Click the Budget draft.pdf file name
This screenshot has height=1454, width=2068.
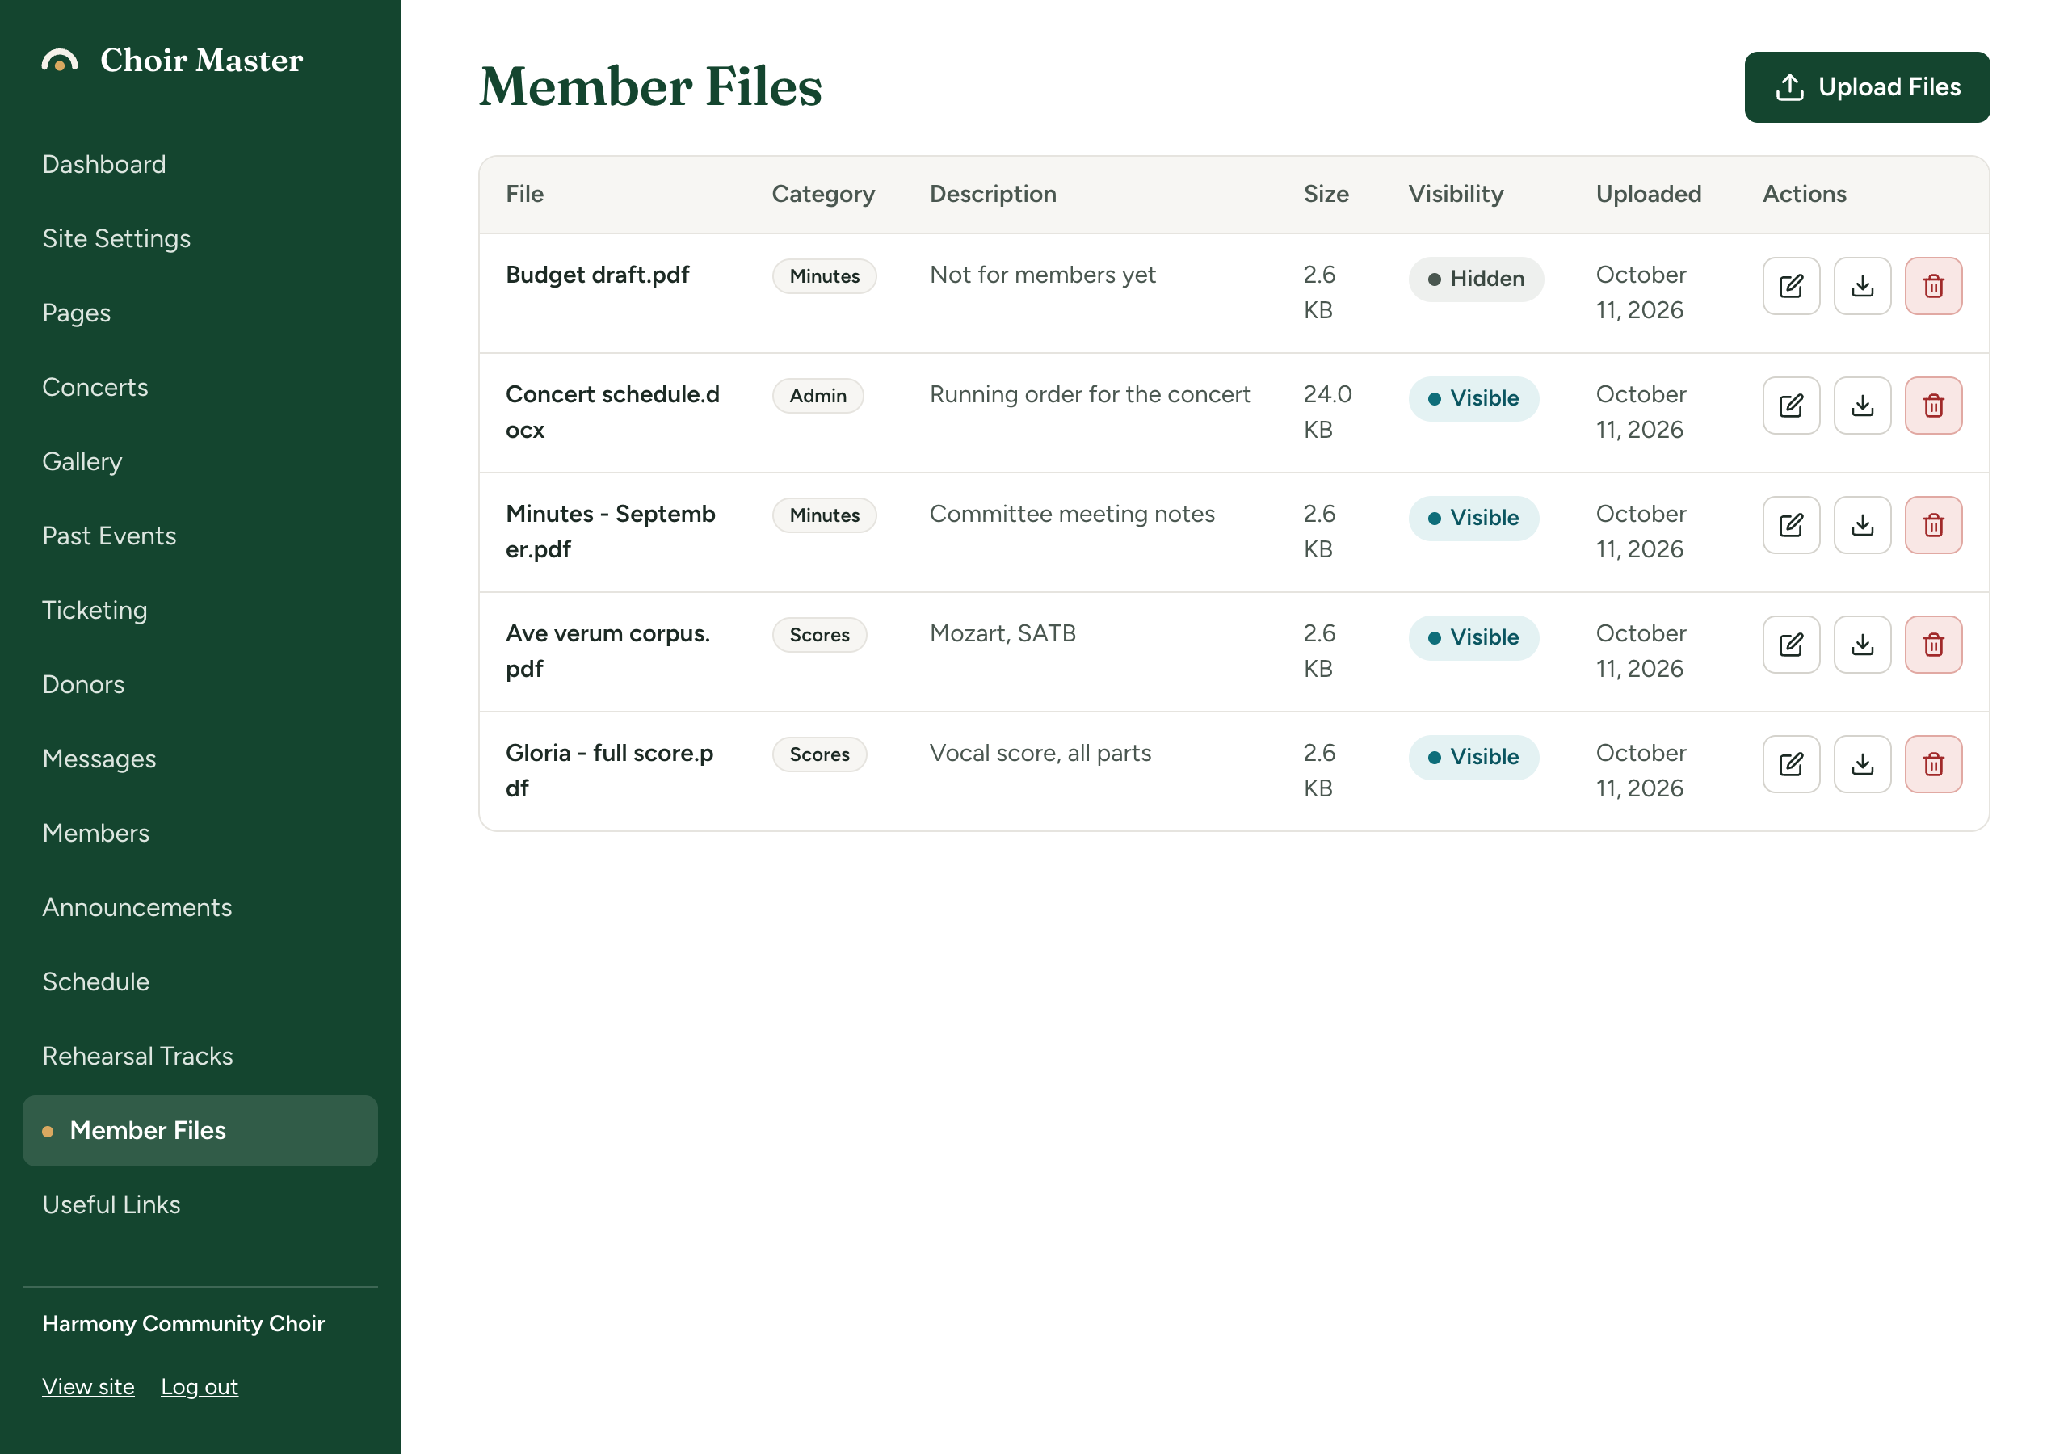597,275
